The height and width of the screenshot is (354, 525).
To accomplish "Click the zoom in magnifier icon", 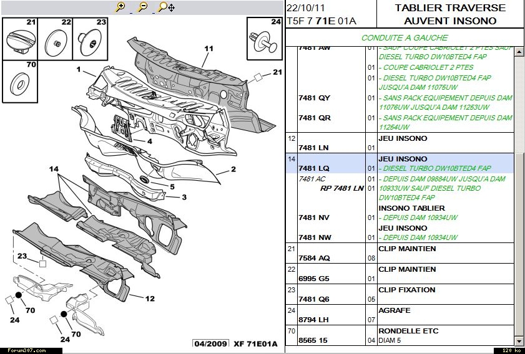I will coord(121,7).
